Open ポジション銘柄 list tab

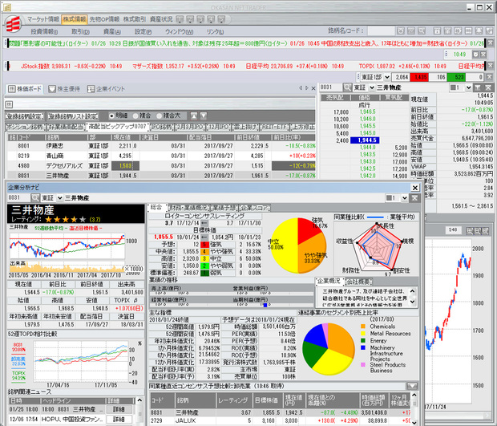26,128
